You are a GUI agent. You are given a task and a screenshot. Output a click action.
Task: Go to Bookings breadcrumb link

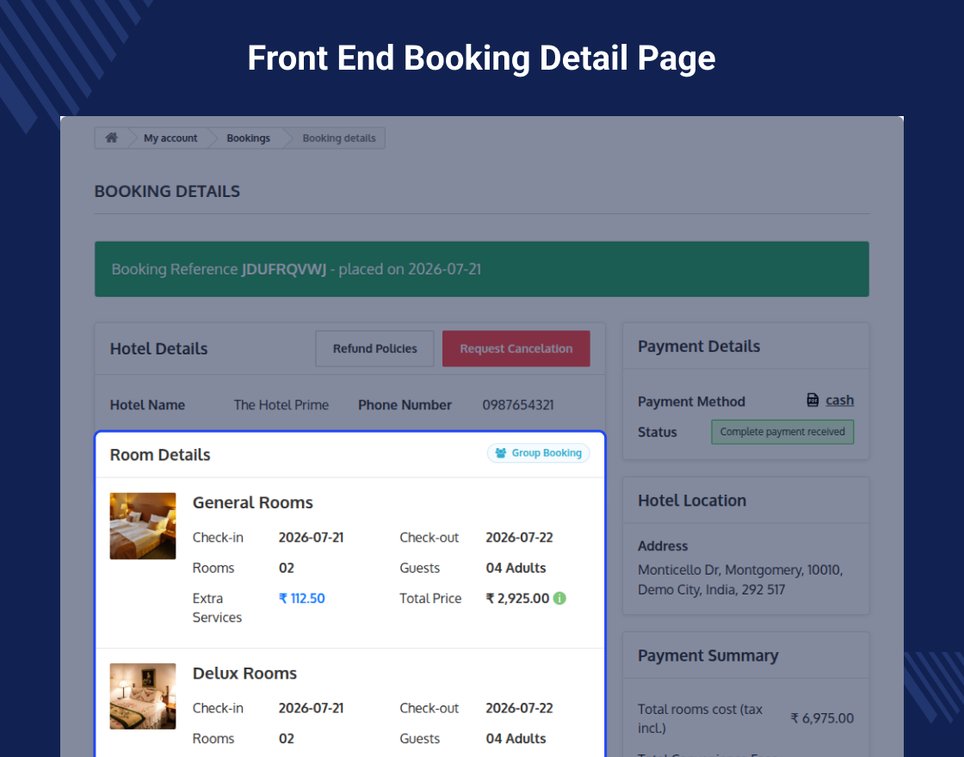[x=249, y=138]
